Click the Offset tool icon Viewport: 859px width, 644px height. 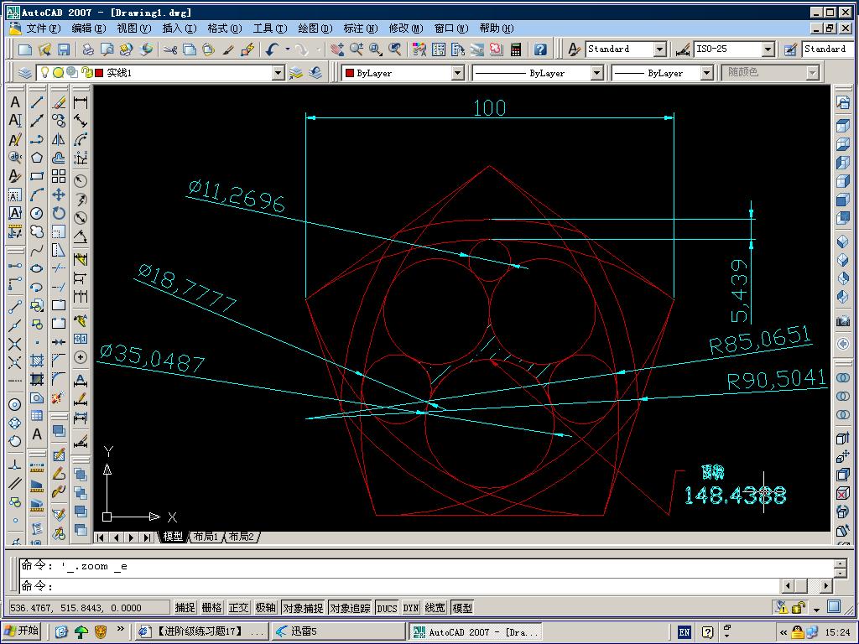pyautogui.click(x=59, y=158)
